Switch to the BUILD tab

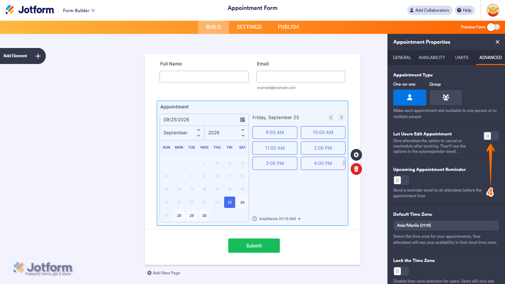(213, 27)
